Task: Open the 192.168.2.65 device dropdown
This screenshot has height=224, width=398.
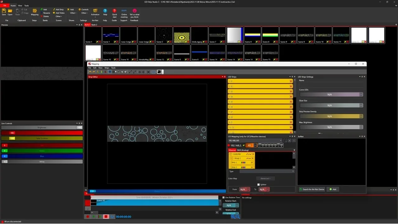Action: 255,141
